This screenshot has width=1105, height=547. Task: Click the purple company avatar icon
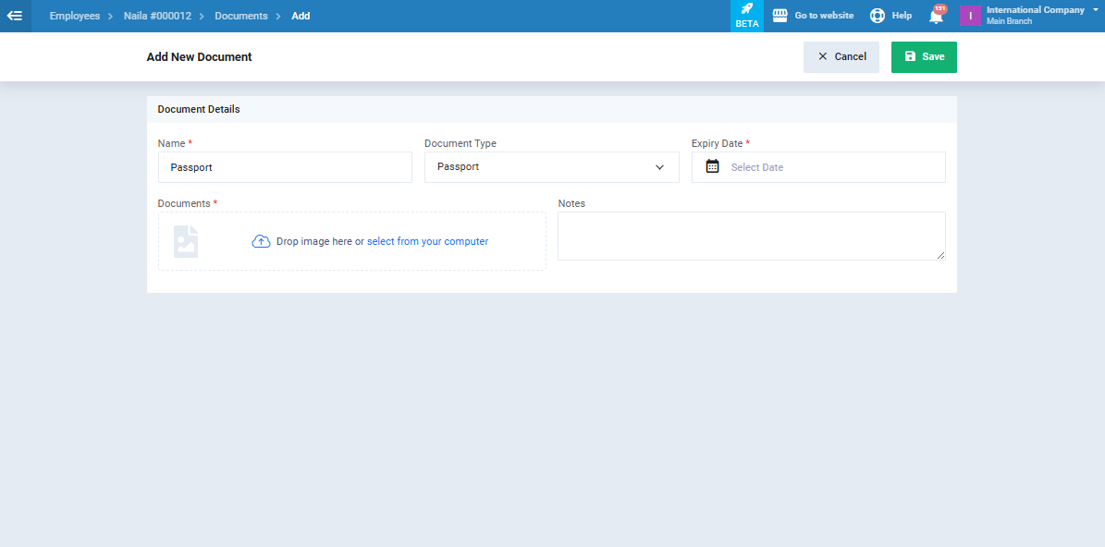coord(970,16)
